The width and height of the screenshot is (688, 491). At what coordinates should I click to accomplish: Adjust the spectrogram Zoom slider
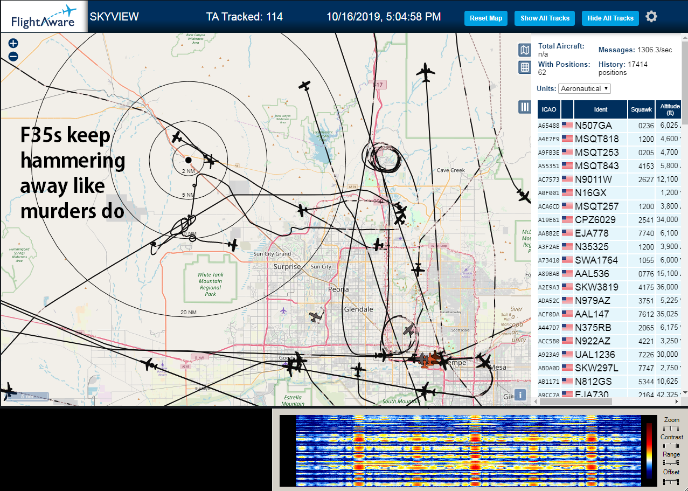click(671, 427)
